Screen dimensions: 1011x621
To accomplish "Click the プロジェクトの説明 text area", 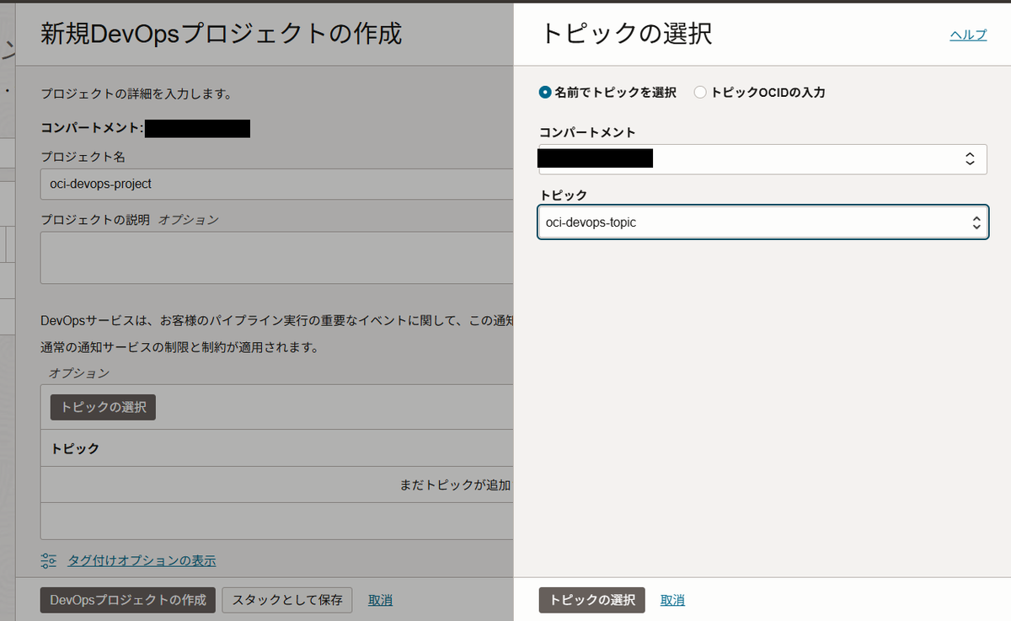I will [x=276, y=258].
